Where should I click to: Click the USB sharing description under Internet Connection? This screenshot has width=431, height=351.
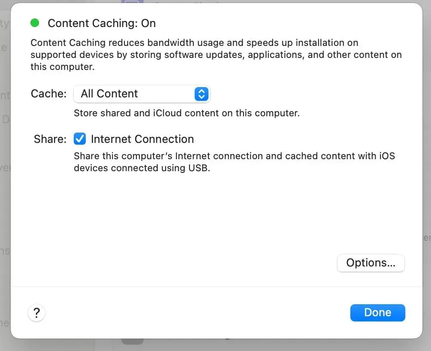tap(234, 162)
